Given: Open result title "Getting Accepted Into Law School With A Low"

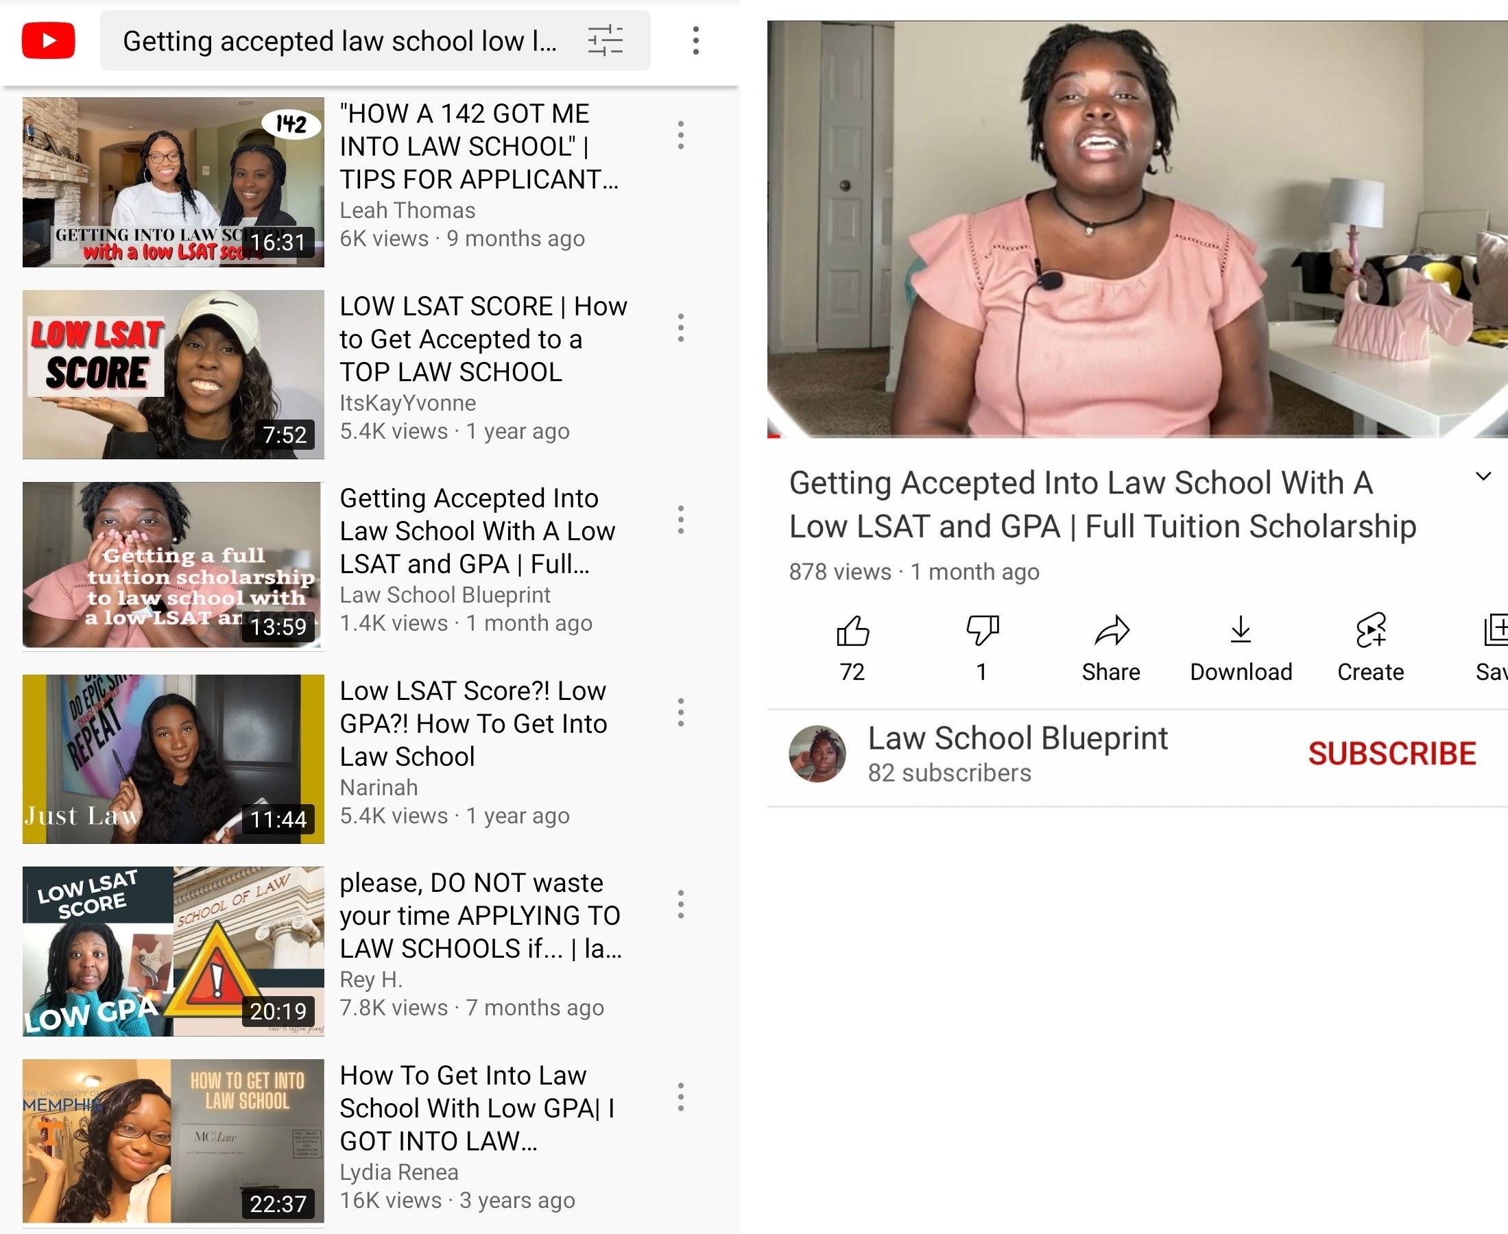Looking at the screenshot, I should click(478, 531).
